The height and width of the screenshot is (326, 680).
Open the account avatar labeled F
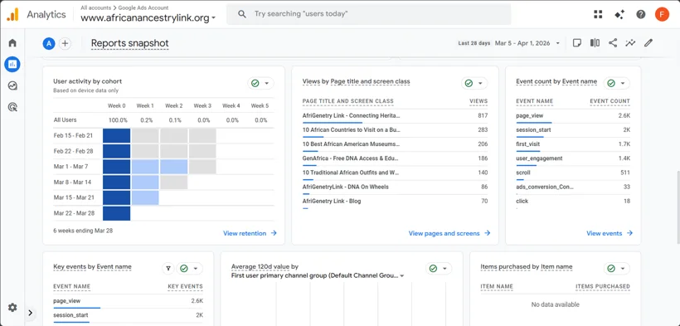(662, 14)
